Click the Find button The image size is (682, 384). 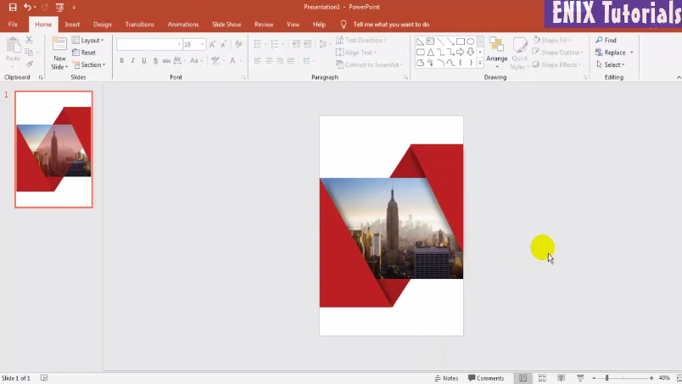click(x=607, y=40)
